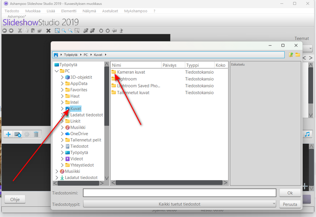This screenshot has height=217, width=316.
Task: Click the zoom in magnifier icon
Action: tap(64, 31)
